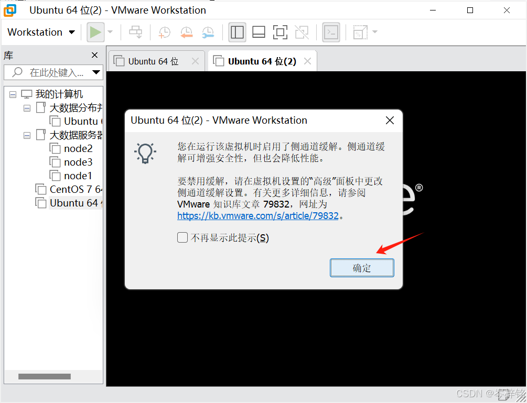Screen dimensions: 527x403
Task: Close the VMware Workstation window
Action: [x=507, y=10]
